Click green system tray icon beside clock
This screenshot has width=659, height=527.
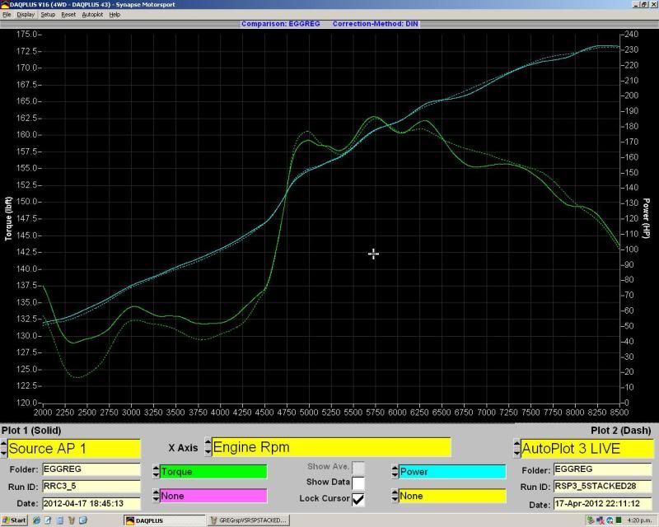pos(619,520)
